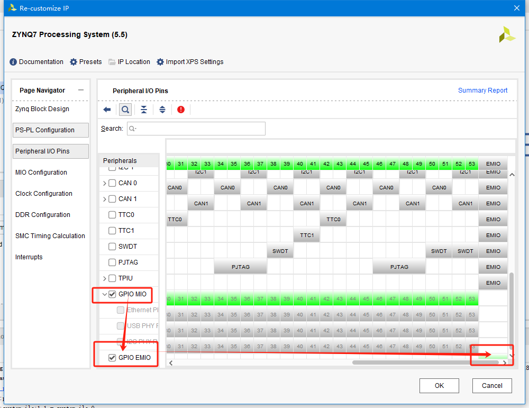Uncheck the GPIO EMIO checkbox
This screenshot has width=529, height=408.
click(x=112, y=357)
